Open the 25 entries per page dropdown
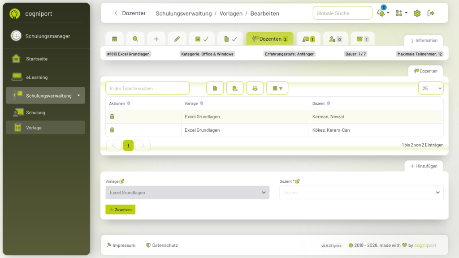459x258 pixels. [x=431, y=88]
